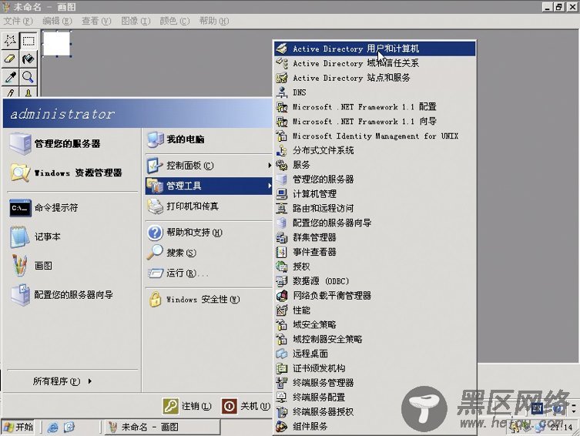Open the 帮助 menu in Paint
580x436 pixels.
(x=214, y=21)
